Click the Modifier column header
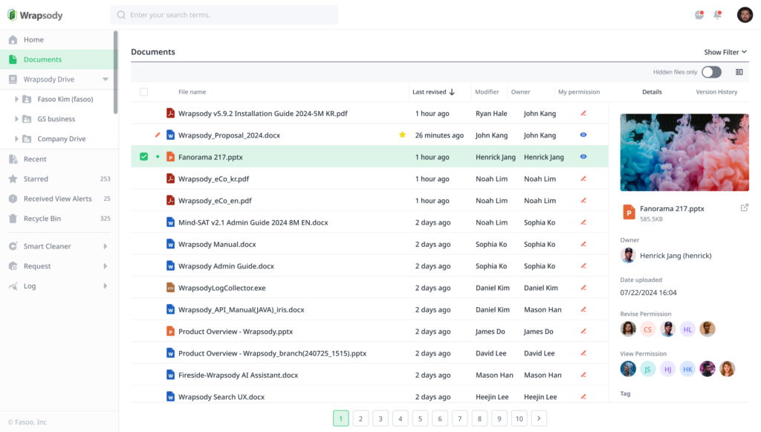761x432 pixels. [x=487, y=91]
